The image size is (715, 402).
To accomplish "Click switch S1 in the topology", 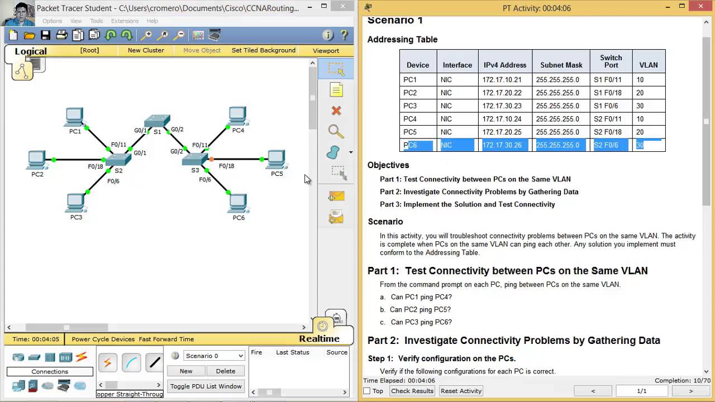I will [156, 122].
